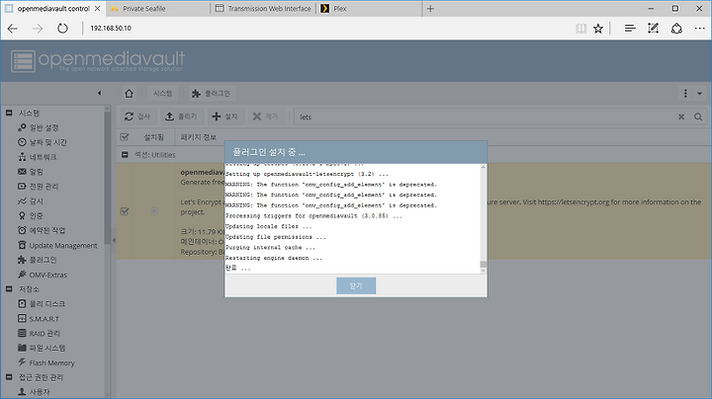The image size is (712, 399).
Task: Open Update Management in sidebar
Action: point(57,245)
